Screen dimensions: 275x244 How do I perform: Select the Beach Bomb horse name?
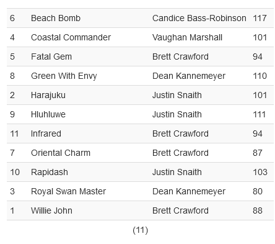[x=56, y=18]
